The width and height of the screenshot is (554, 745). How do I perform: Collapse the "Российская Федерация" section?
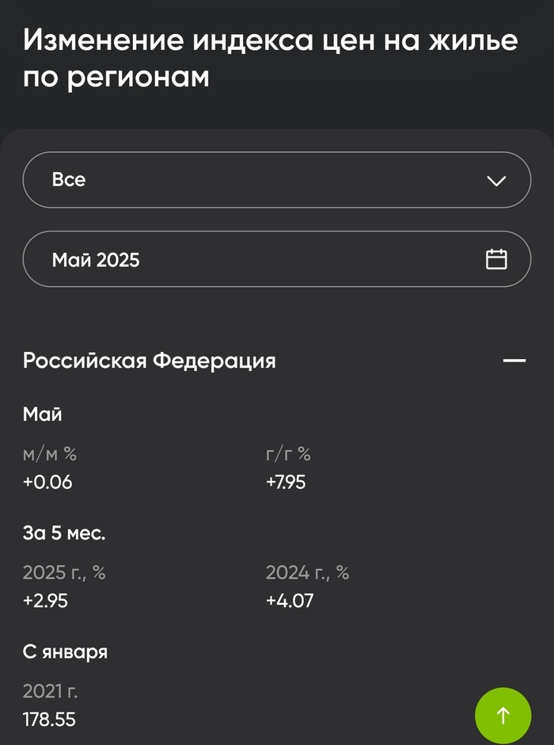(x=150, y=361)
